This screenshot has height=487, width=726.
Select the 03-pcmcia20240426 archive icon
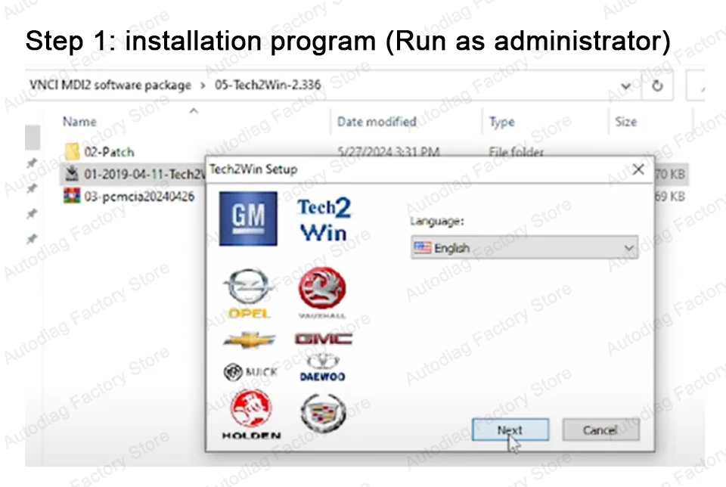(72, 196)
